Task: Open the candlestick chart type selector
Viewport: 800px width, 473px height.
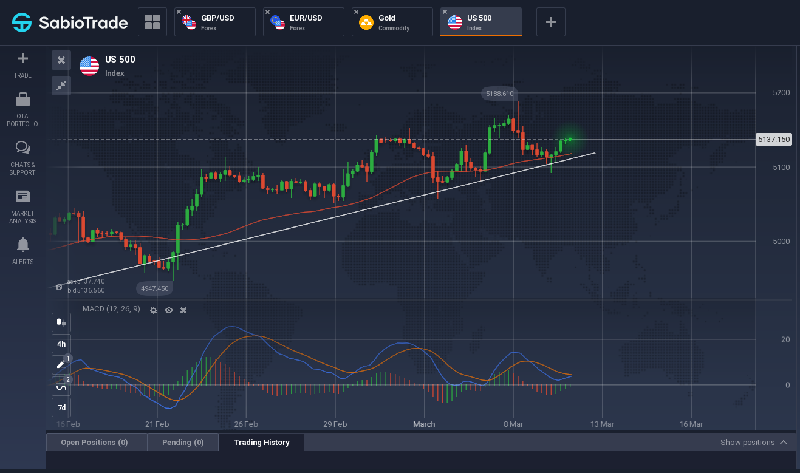Action: [x=61, y=322]
